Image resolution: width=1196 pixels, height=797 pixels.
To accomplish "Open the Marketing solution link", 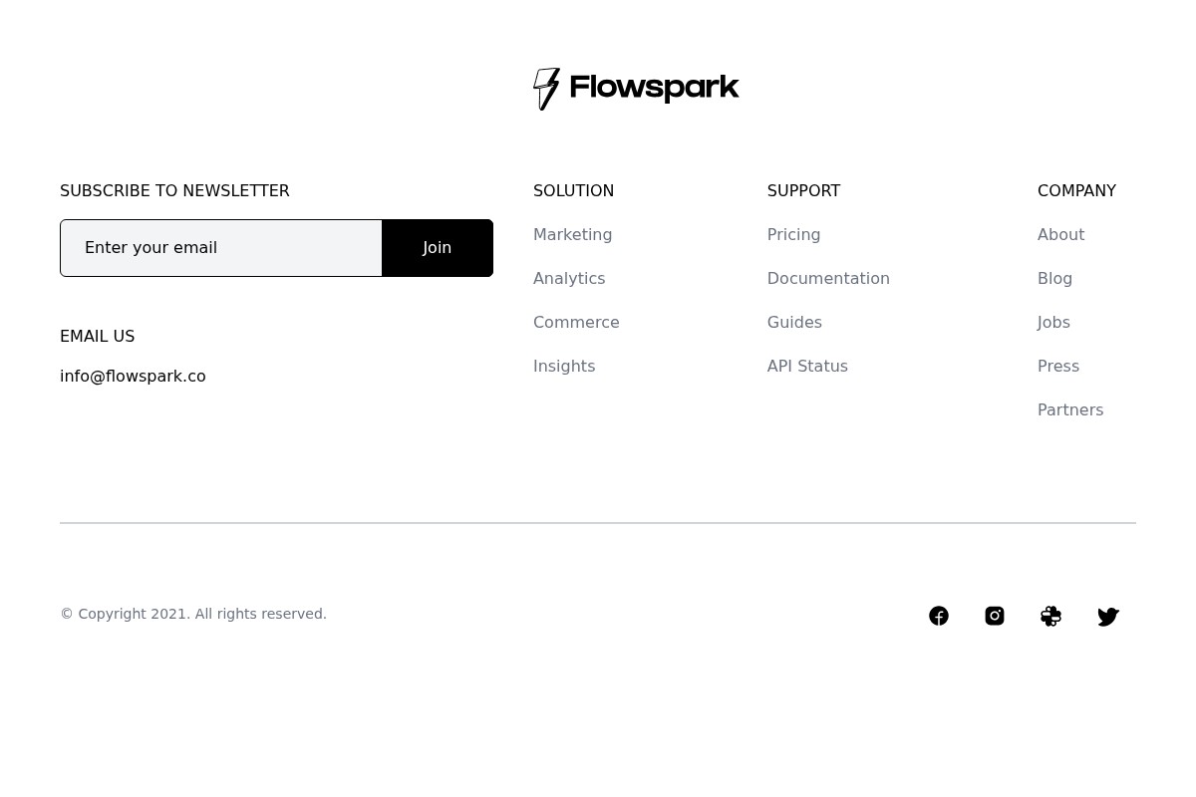I will (572, 234).
